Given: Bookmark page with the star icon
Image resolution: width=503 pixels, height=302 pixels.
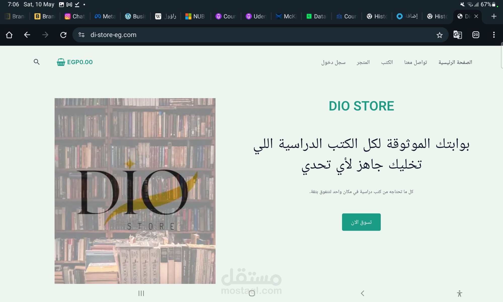Looking at the screenshot, I should [439, 35].
